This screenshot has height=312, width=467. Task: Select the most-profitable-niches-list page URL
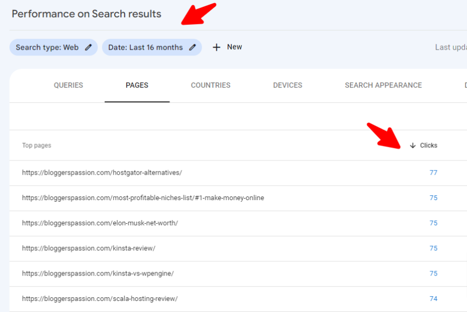click(143, 198)
